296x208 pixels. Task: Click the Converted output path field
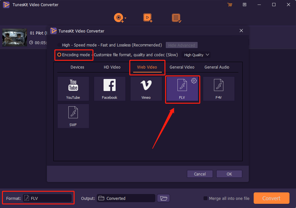click(x=126, y=198)
